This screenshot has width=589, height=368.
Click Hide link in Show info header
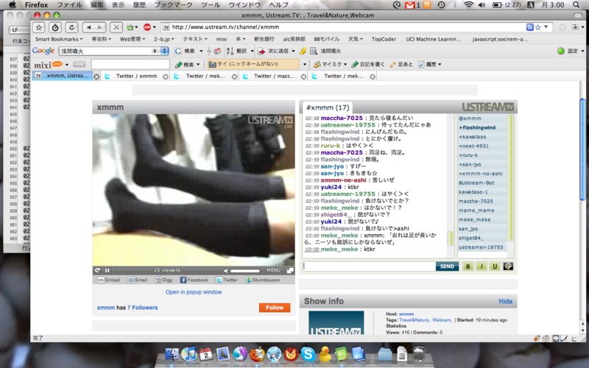pos(505,301)
